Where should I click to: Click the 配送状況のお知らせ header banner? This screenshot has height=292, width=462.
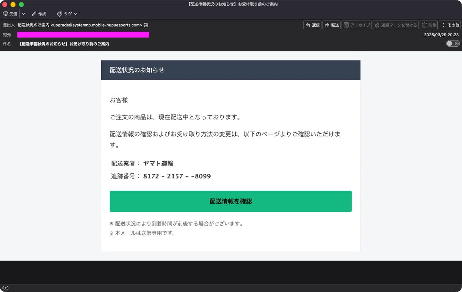[x=231, y=70]
